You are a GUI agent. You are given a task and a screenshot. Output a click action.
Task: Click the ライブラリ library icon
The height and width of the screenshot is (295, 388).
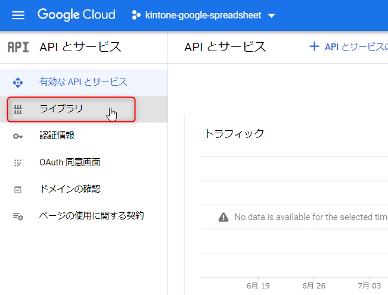pyautogui.click(x=18, y=109)
